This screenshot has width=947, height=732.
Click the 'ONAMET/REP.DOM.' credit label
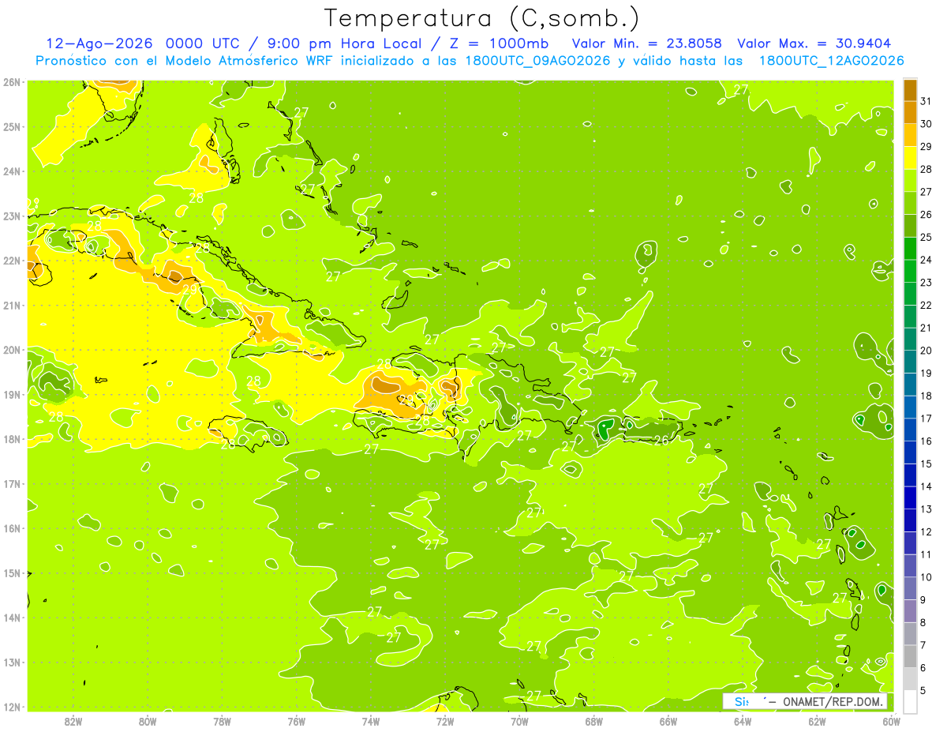click(834, 702)
